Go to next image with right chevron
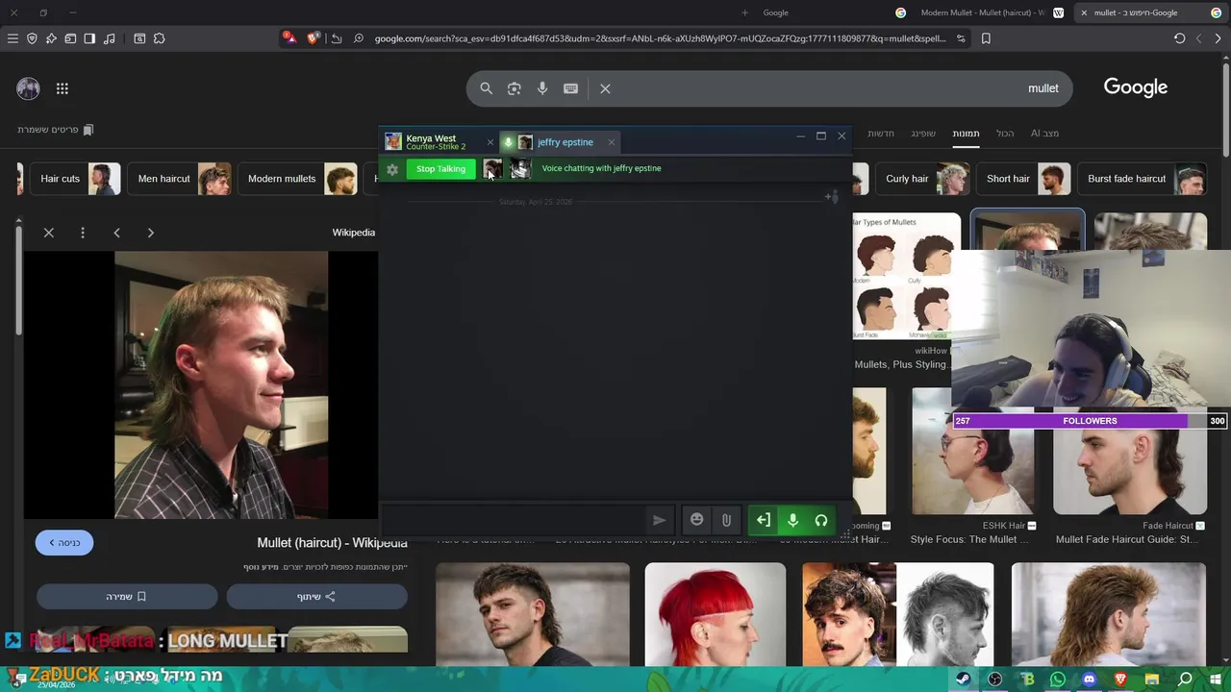The height and width of the screenshot is (692, 1231). 150,233
